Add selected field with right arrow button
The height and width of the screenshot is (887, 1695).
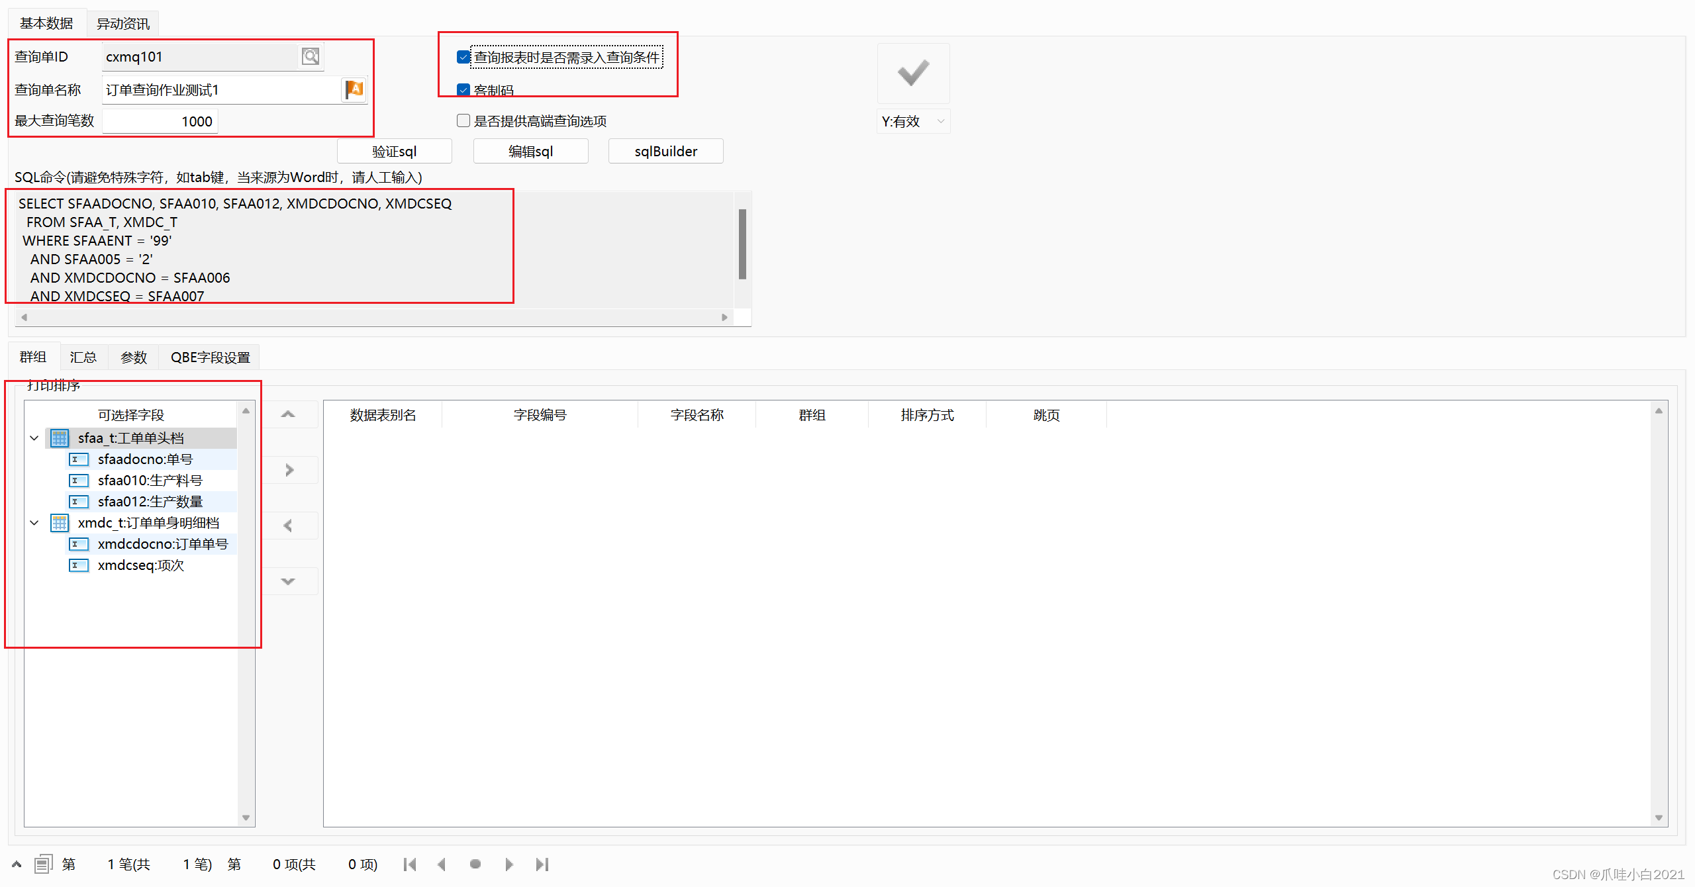coord(289,470)
